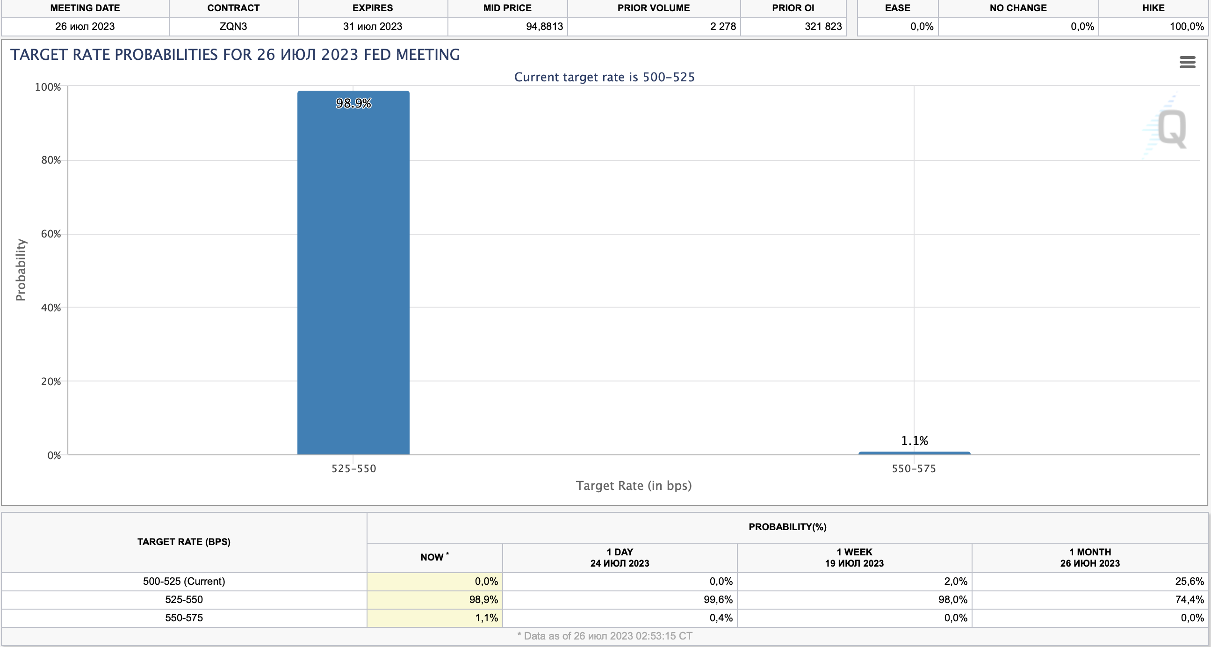
Task: Click the MID PRICE value 94,8813
Action: pos(544,26)
